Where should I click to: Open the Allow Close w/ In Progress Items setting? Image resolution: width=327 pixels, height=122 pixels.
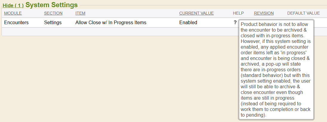pos(111,22)
